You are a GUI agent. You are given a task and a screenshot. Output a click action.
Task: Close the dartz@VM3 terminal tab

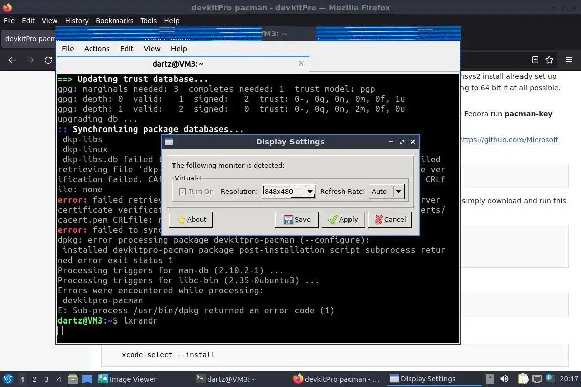tap(301, 63)
